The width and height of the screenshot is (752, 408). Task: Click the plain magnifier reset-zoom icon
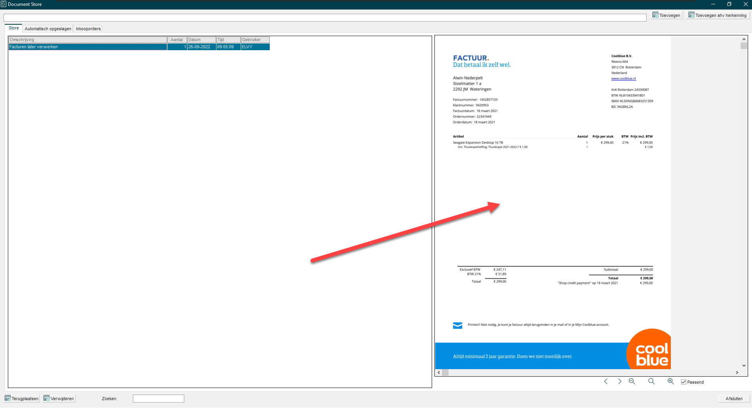[x=651, y=381]
